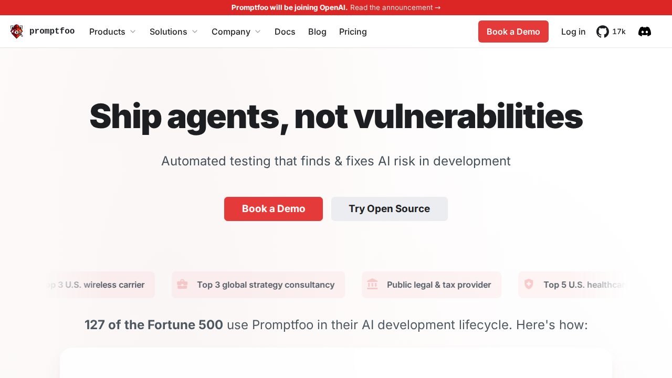Image resolution: width=672 pixels, height=378 pixels.
Task: Click the shield icon on healthcare badge
Action: 529,285
